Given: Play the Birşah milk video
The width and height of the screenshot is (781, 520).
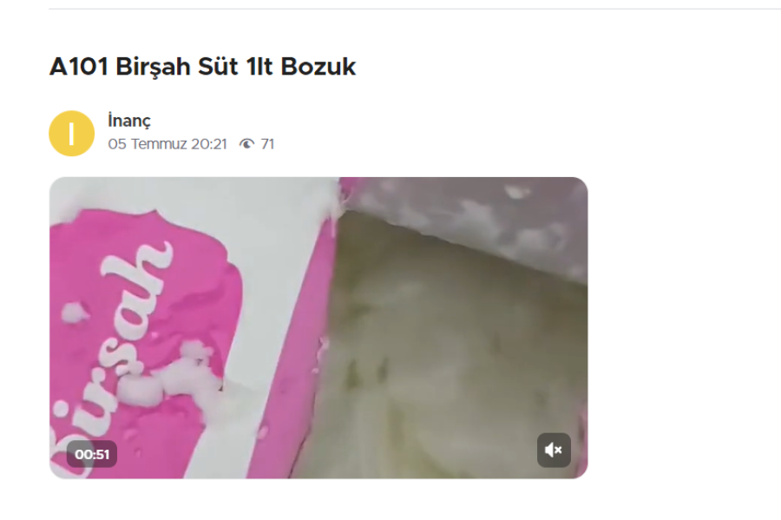Looking at the screenshot, I should tap(318, 328).
